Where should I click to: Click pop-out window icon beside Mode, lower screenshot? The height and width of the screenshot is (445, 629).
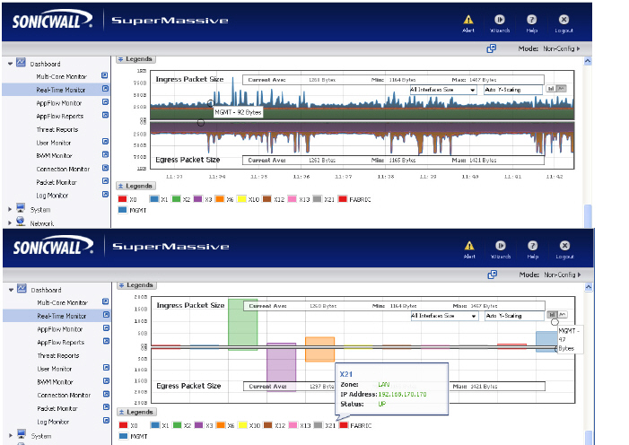(493, 275)
